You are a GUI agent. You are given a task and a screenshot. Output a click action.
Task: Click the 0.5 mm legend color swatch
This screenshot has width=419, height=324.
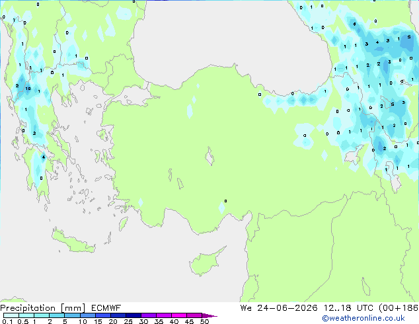(26, 315)
